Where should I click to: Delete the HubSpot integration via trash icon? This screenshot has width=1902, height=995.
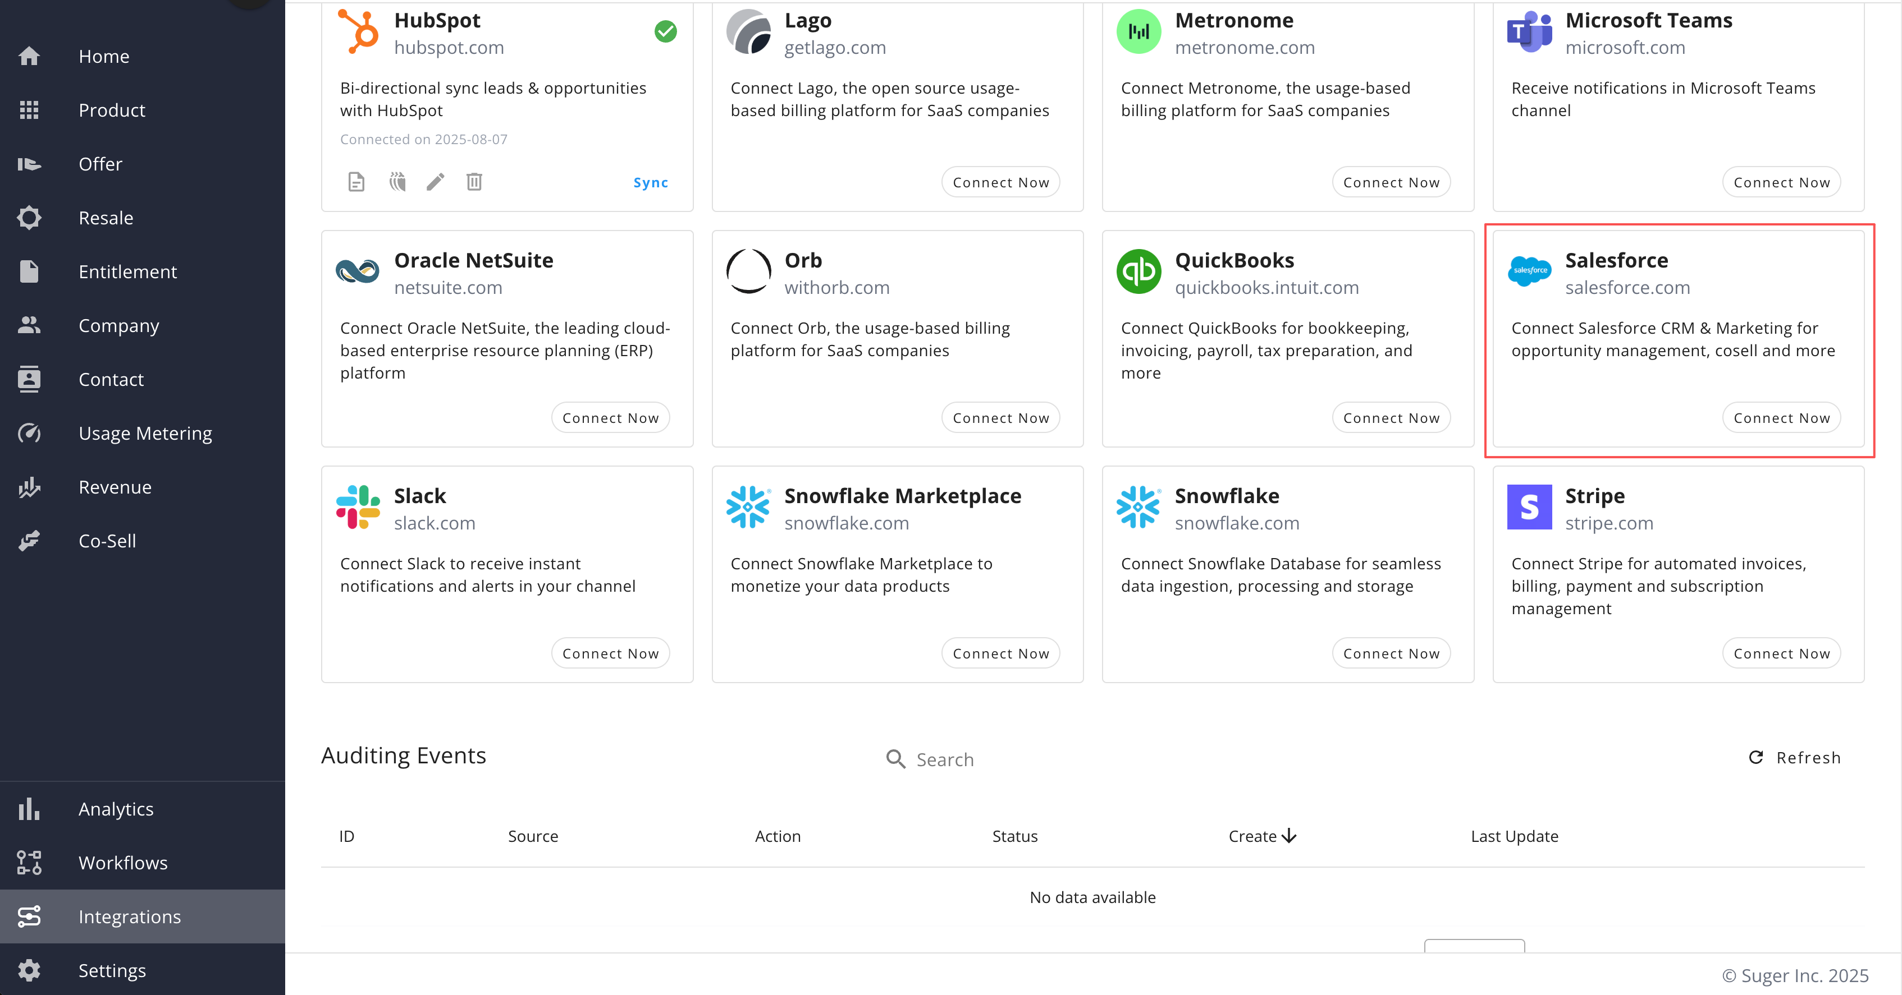(x=474, y=182)
